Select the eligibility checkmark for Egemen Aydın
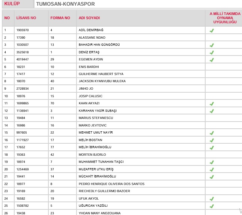 tap(212, 60)
